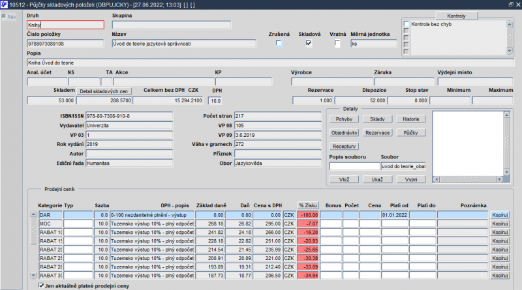Image resolution: width=522 pixels, height=290 pixels.
Task: Click preview pane vertical scroll down arrow
Action: (507, 172)
